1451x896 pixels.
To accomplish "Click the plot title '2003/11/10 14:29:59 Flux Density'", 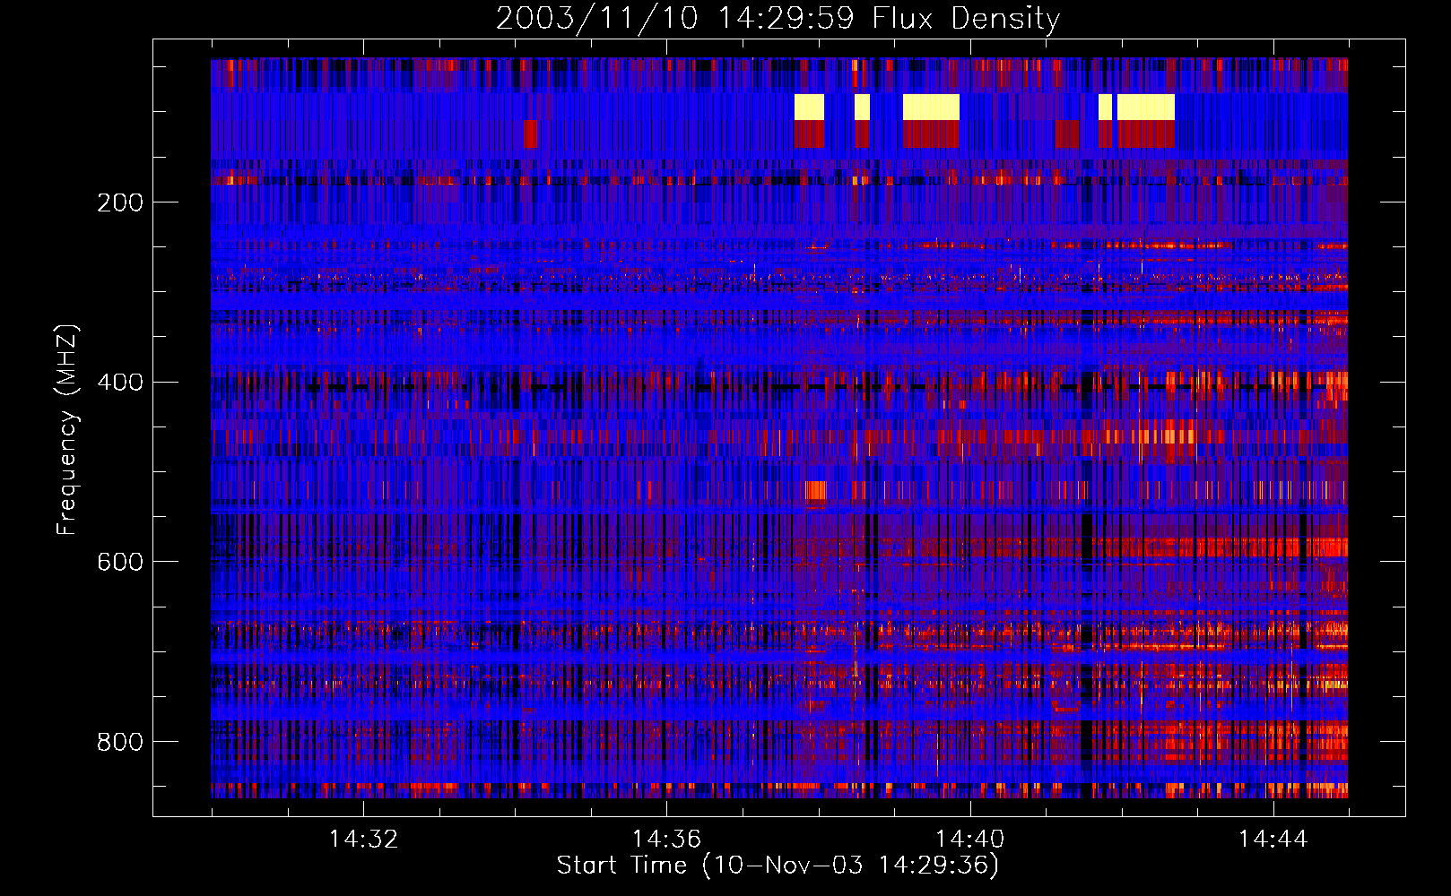I will [778, 18].
